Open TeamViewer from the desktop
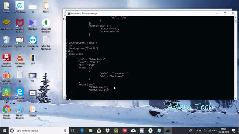This screenshot has height=134, width=239. coord(33,43)
